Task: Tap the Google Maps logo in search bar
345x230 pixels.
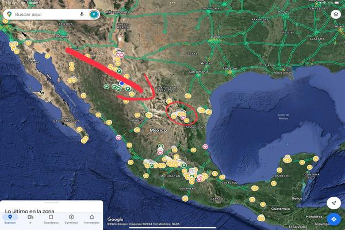Action: click(10, 13)
